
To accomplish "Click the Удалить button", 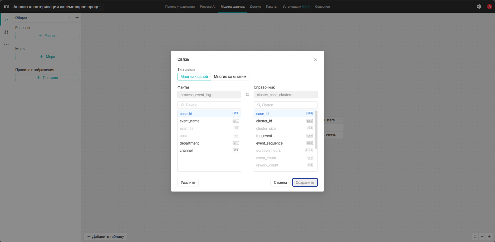I will tap(188, 182).
